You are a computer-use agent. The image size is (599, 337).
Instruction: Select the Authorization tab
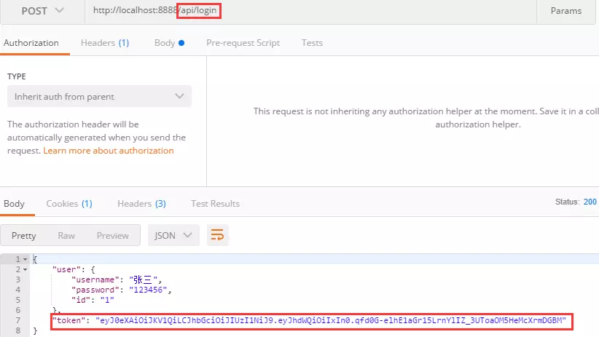31,43
